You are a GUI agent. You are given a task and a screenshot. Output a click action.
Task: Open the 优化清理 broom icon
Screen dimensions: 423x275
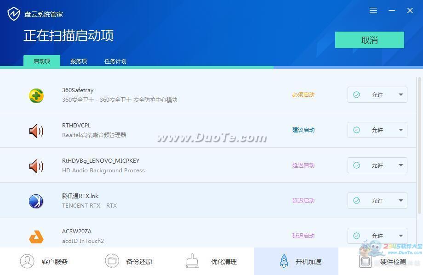192,261
